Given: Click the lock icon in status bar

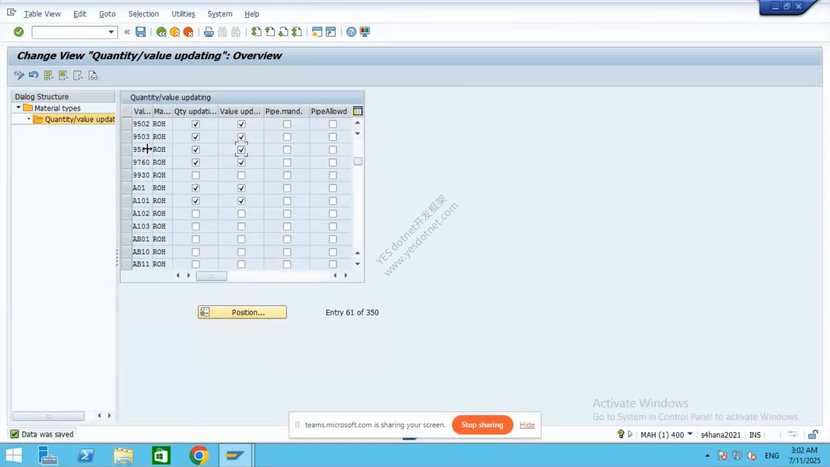Looking at the screenshot, I should (813, 435).
